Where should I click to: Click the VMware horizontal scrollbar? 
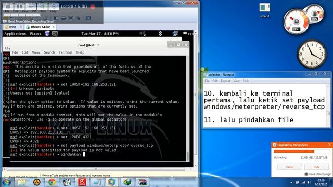96,169
